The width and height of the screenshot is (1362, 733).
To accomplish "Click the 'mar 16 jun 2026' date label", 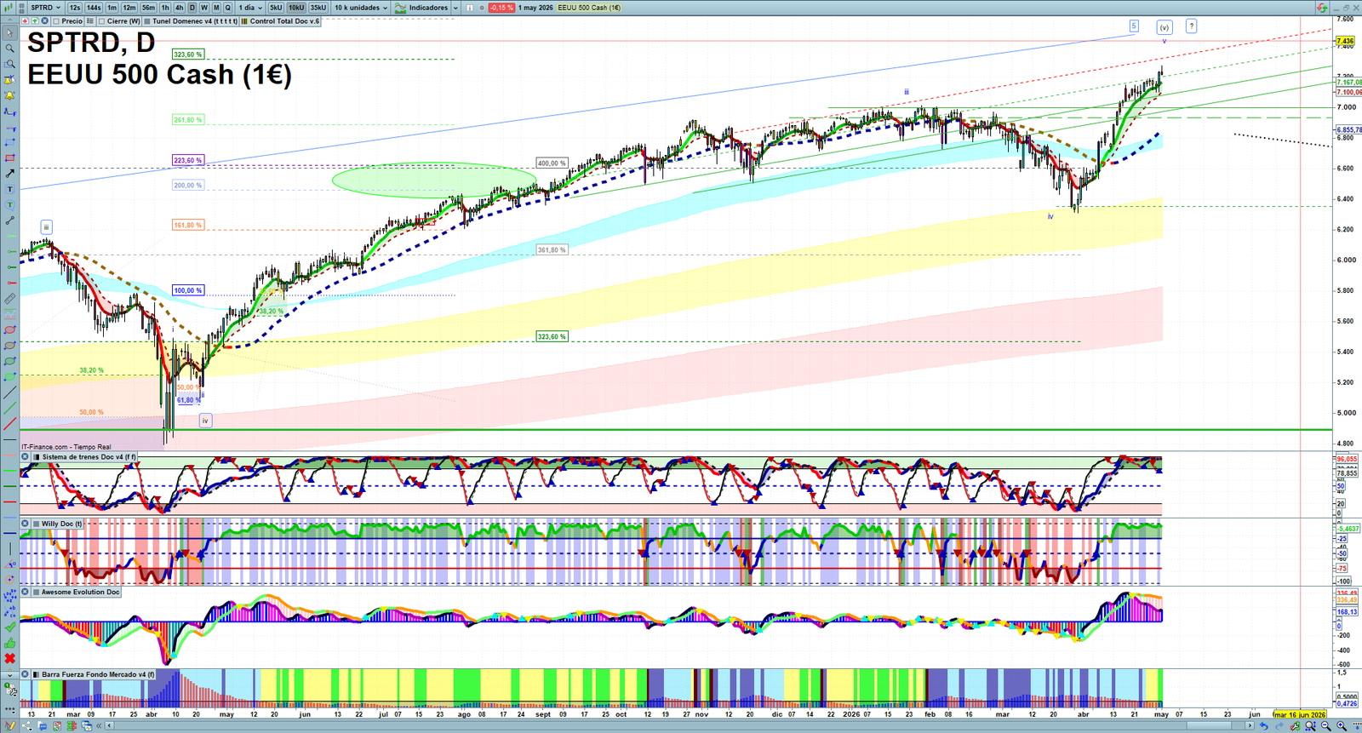I will coord(1300,714).
